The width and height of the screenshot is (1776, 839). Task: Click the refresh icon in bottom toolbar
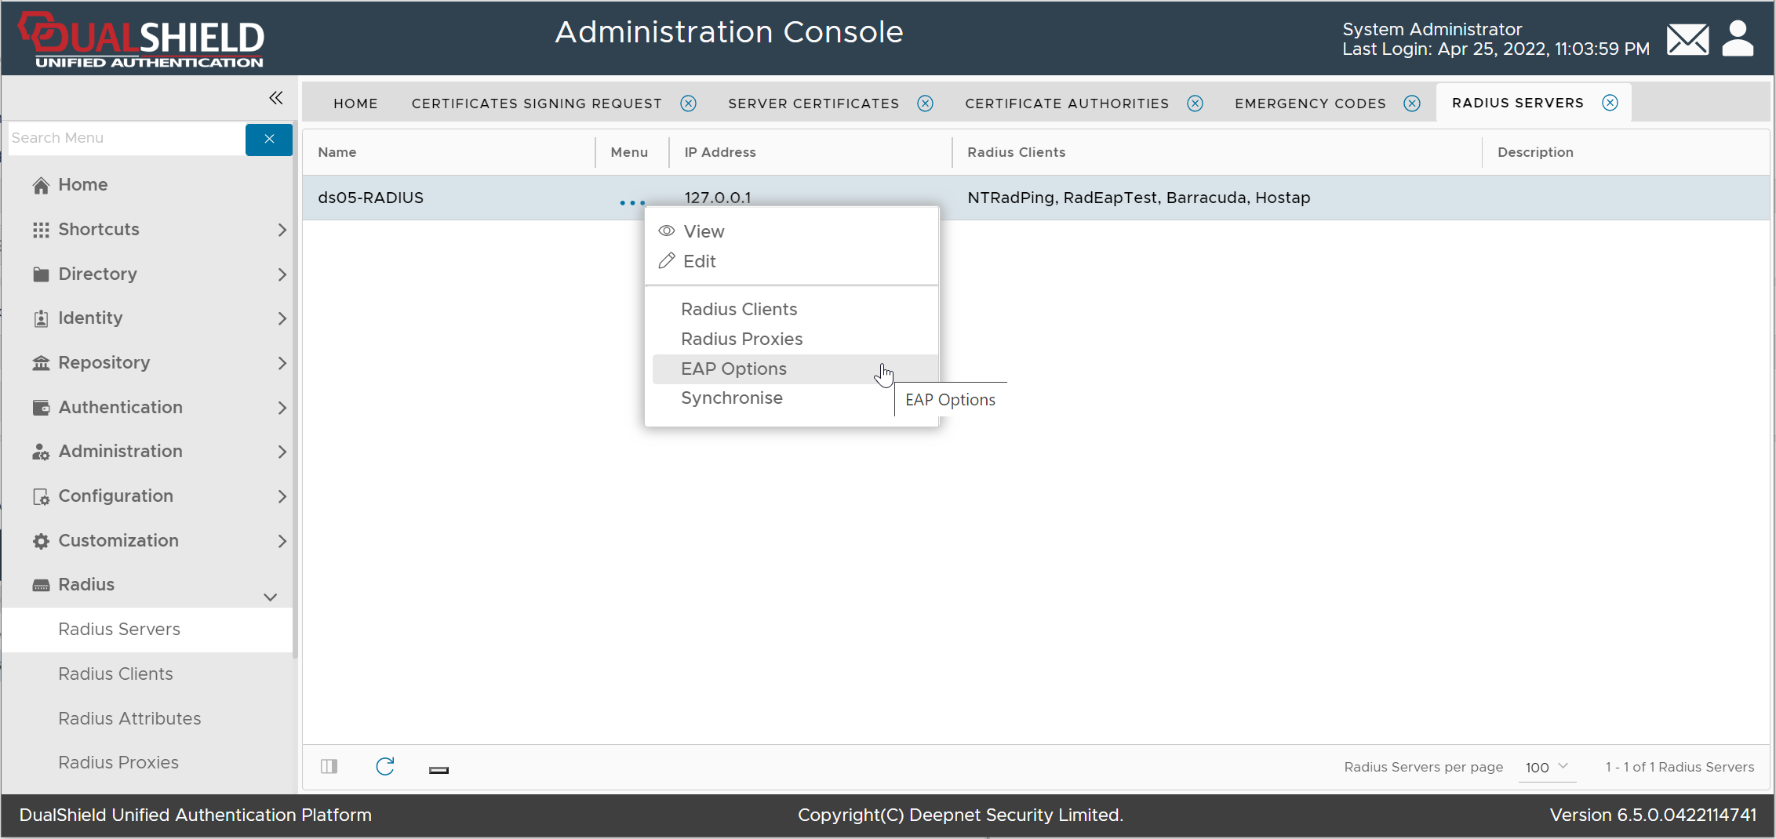tap(384, 767)
